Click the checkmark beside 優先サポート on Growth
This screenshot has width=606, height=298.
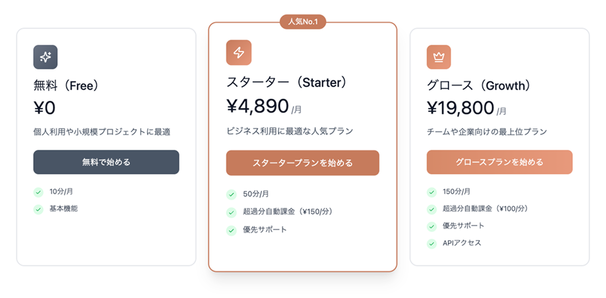(x=432, y=226)
